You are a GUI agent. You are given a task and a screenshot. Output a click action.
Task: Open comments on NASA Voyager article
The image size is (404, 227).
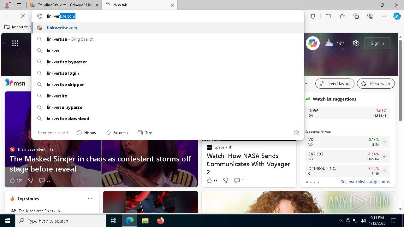(x=239, y=180)
